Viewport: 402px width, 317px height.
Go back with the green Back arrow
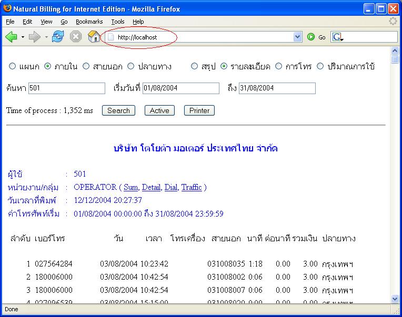click(x=11, y=37)
